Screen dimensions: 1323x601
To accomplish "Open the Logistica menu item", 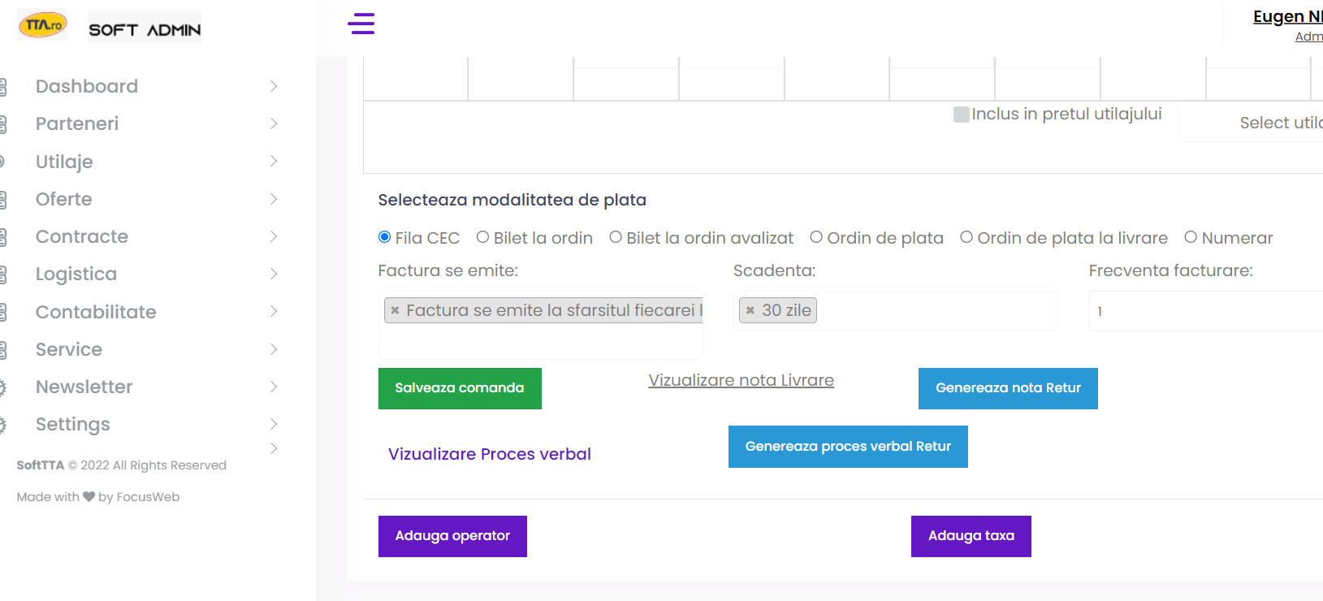I will pyautogui.click(x=76, y=275).
